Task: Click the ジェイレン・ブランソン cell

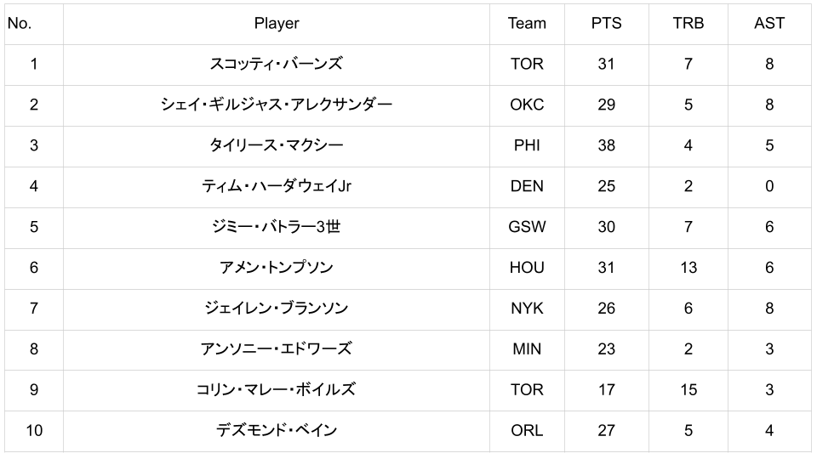Action: 277,309
